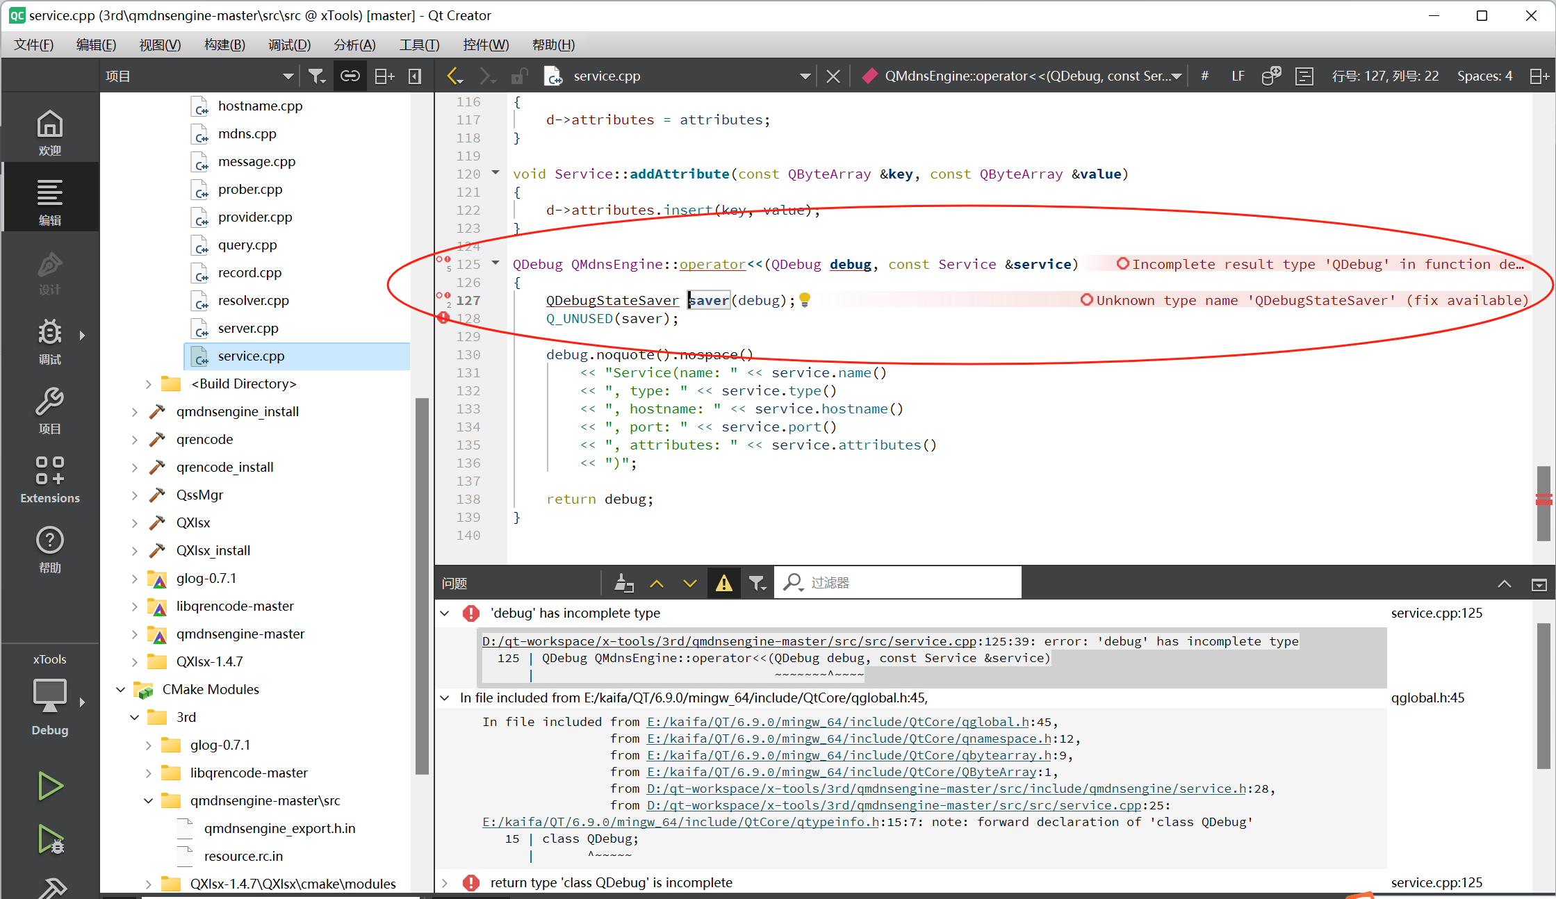Viewport: 1556px width, 899px height.
Task: Click the file encoding # indicator
Action: click(x=1204, y=76)
